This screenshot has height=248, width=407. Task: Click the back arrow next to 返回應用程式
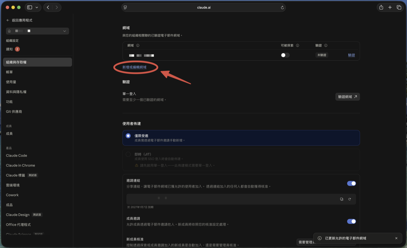[8, 20]
